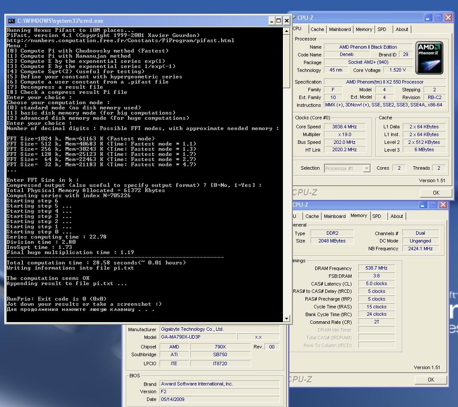Maximize the cmd.exe window
Viewport: 458px width, 407px height.
click(x=279, y=21)
